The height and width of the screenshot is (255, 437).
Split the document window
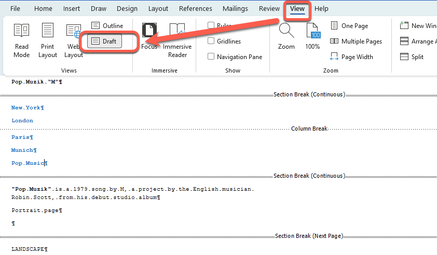coord(412,57)
